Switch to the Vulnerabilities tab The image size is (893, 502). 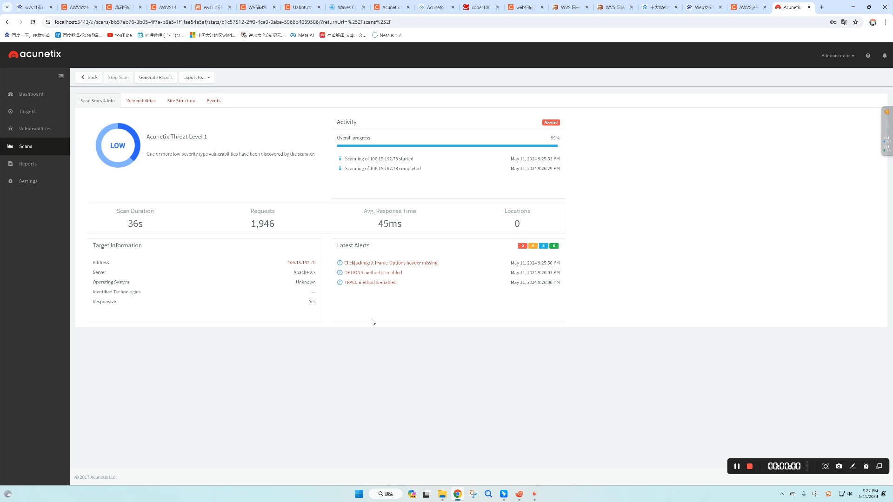pyautogui.click(x=141, y=101)
